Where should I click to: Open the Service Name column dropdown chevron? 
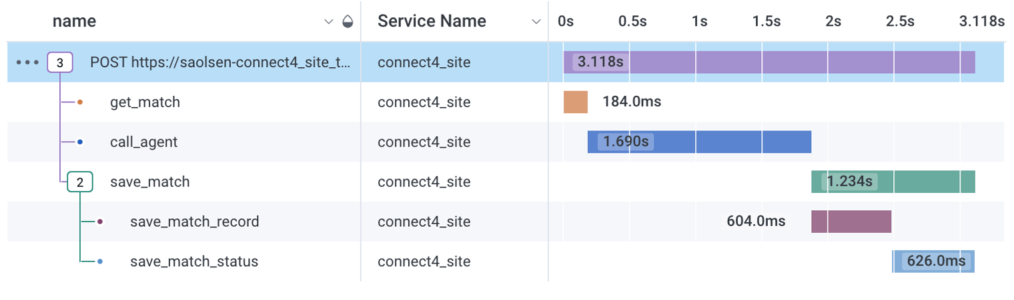point(536,22)
